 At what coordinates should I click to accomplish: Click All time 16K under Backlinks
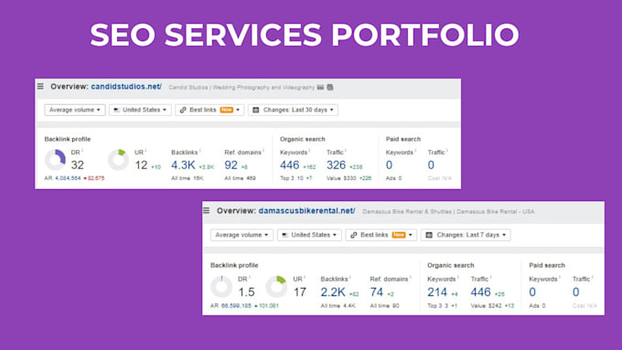coord(188,178)
